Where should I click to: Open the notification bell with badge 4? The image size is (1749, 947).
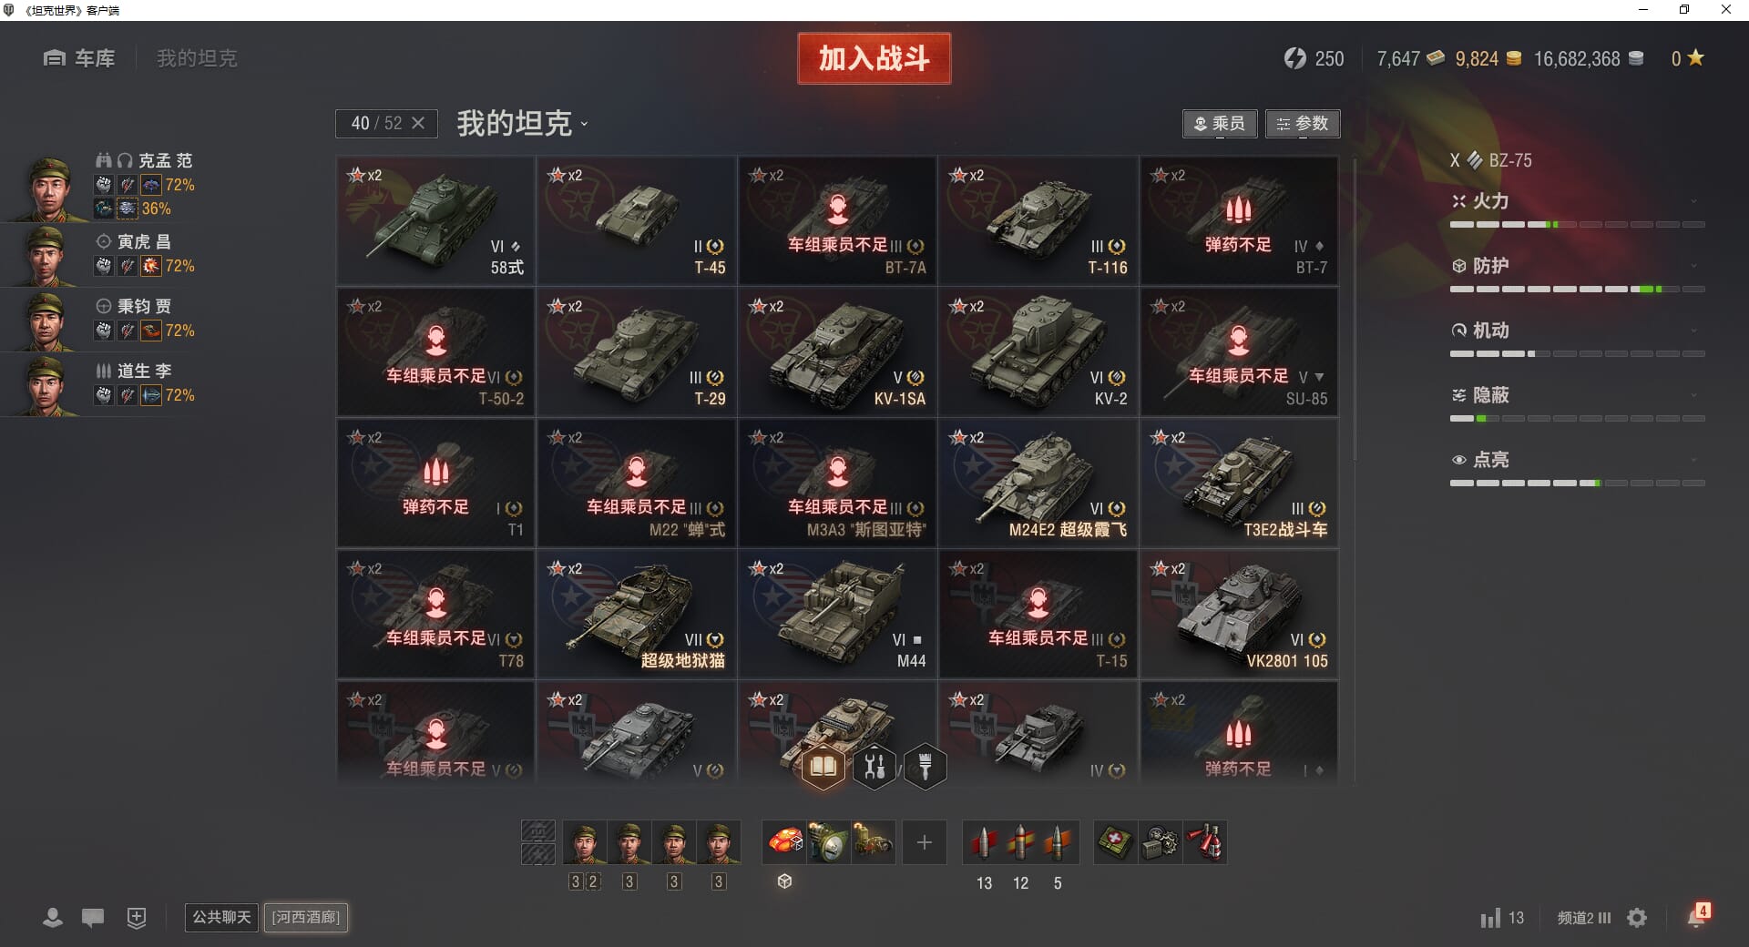click(x=1696, y=916)
